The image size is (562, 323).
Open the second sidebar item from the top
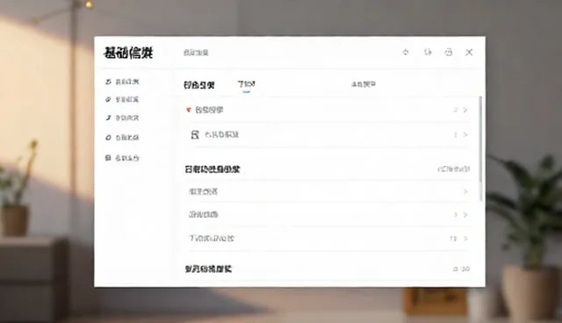pos(122,99)
